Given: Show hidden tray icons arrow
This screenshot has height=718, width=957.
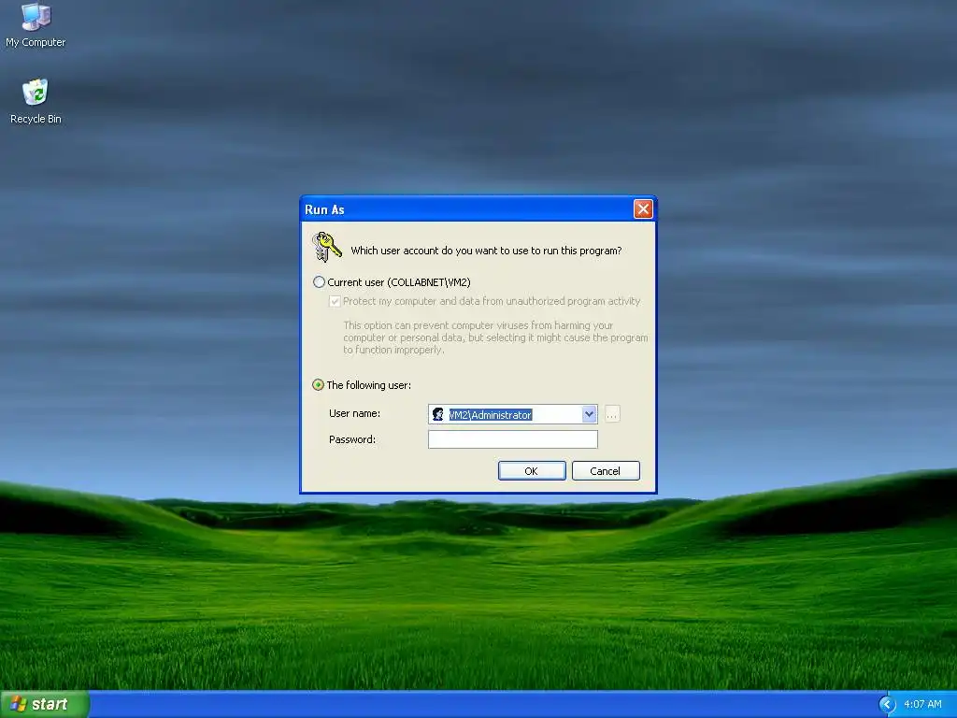Looking at the screenshot, I should 887,704.
